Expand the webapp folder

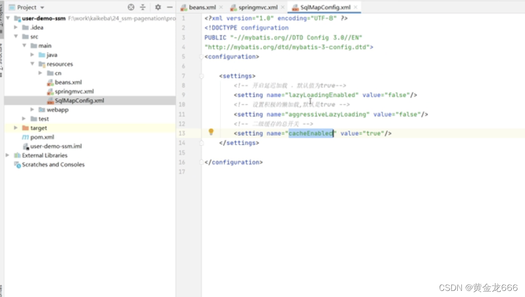click(32, 109)
